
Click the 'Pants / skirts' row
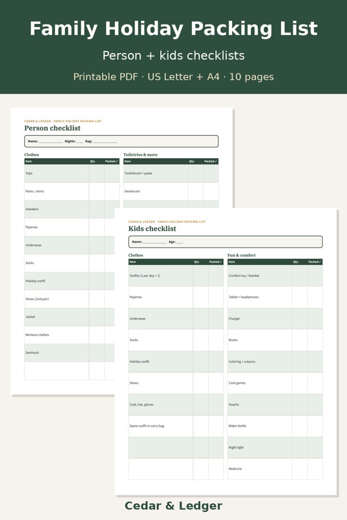72,191
